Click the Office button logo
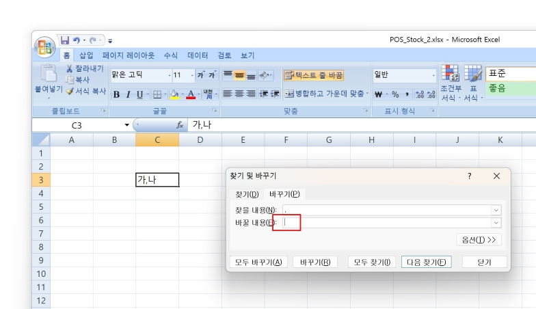Image resolution: width=536 pixels, height=309 pixels. click(45, 46)
